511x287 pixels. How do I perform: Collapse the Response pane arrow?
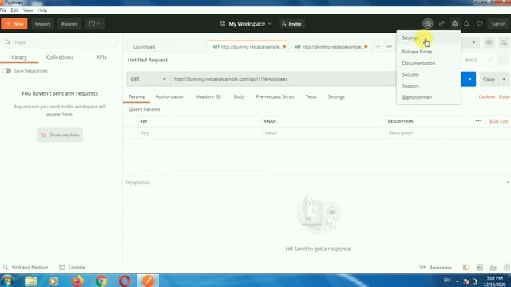tap(508, 183)
